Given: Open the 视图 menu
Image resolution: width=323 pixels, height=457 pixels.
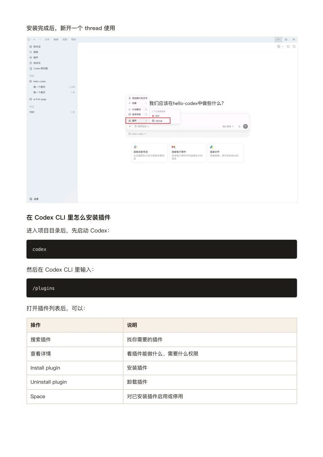Looking at the screenshot, I should click(65, 39).
